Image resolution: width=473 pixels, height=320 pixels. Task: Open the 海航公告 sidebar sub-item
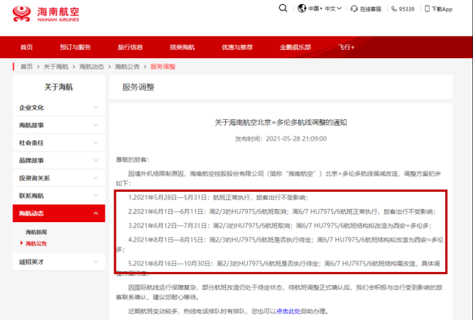tap(36, 244)
